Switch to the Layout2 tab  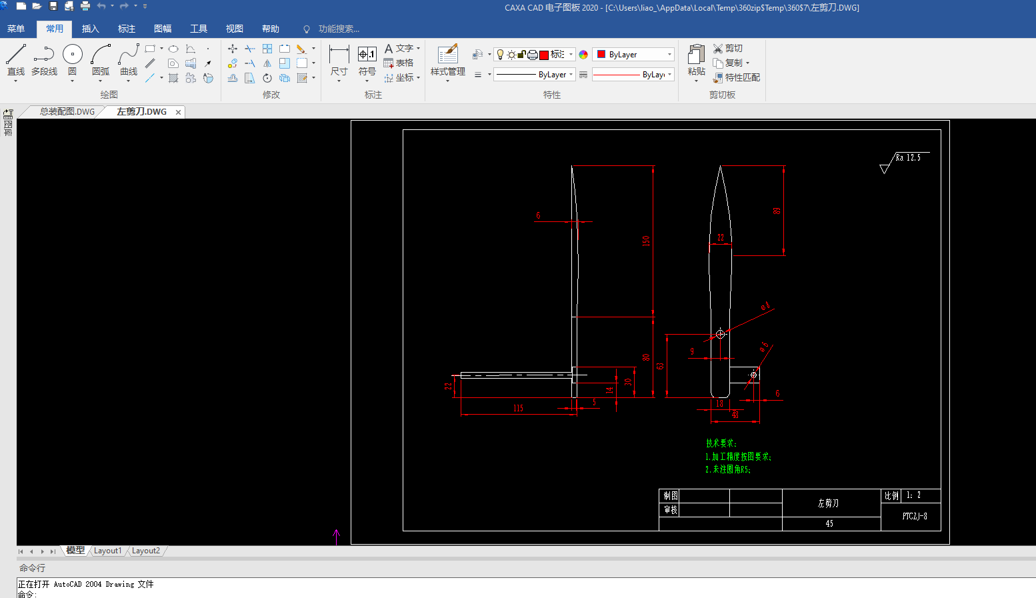point(145,551)
